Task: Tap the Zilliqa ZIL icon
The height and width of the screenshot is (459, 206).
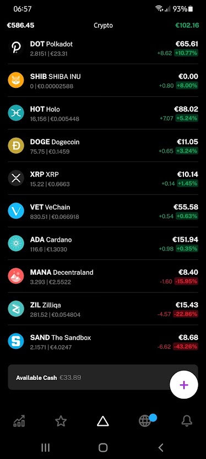Action: click(16, 309)
